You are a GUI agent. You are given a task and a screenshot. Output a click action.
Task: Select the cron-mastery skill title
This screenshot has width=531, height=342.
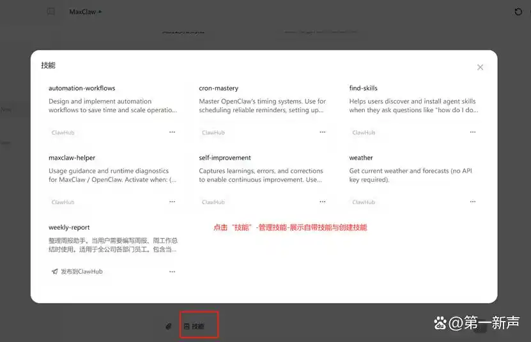219,88
